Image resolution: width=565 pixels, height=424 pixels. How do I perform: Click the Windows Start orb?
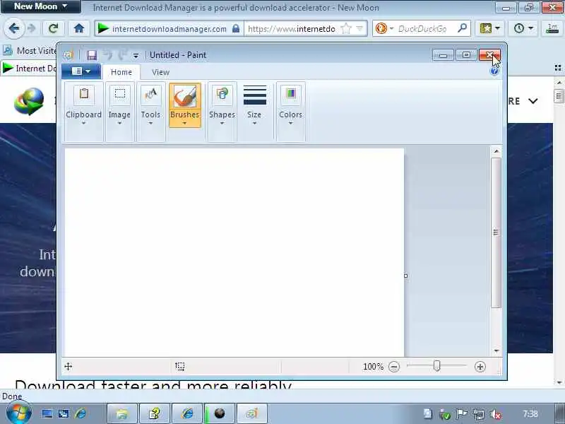point(19,413)
